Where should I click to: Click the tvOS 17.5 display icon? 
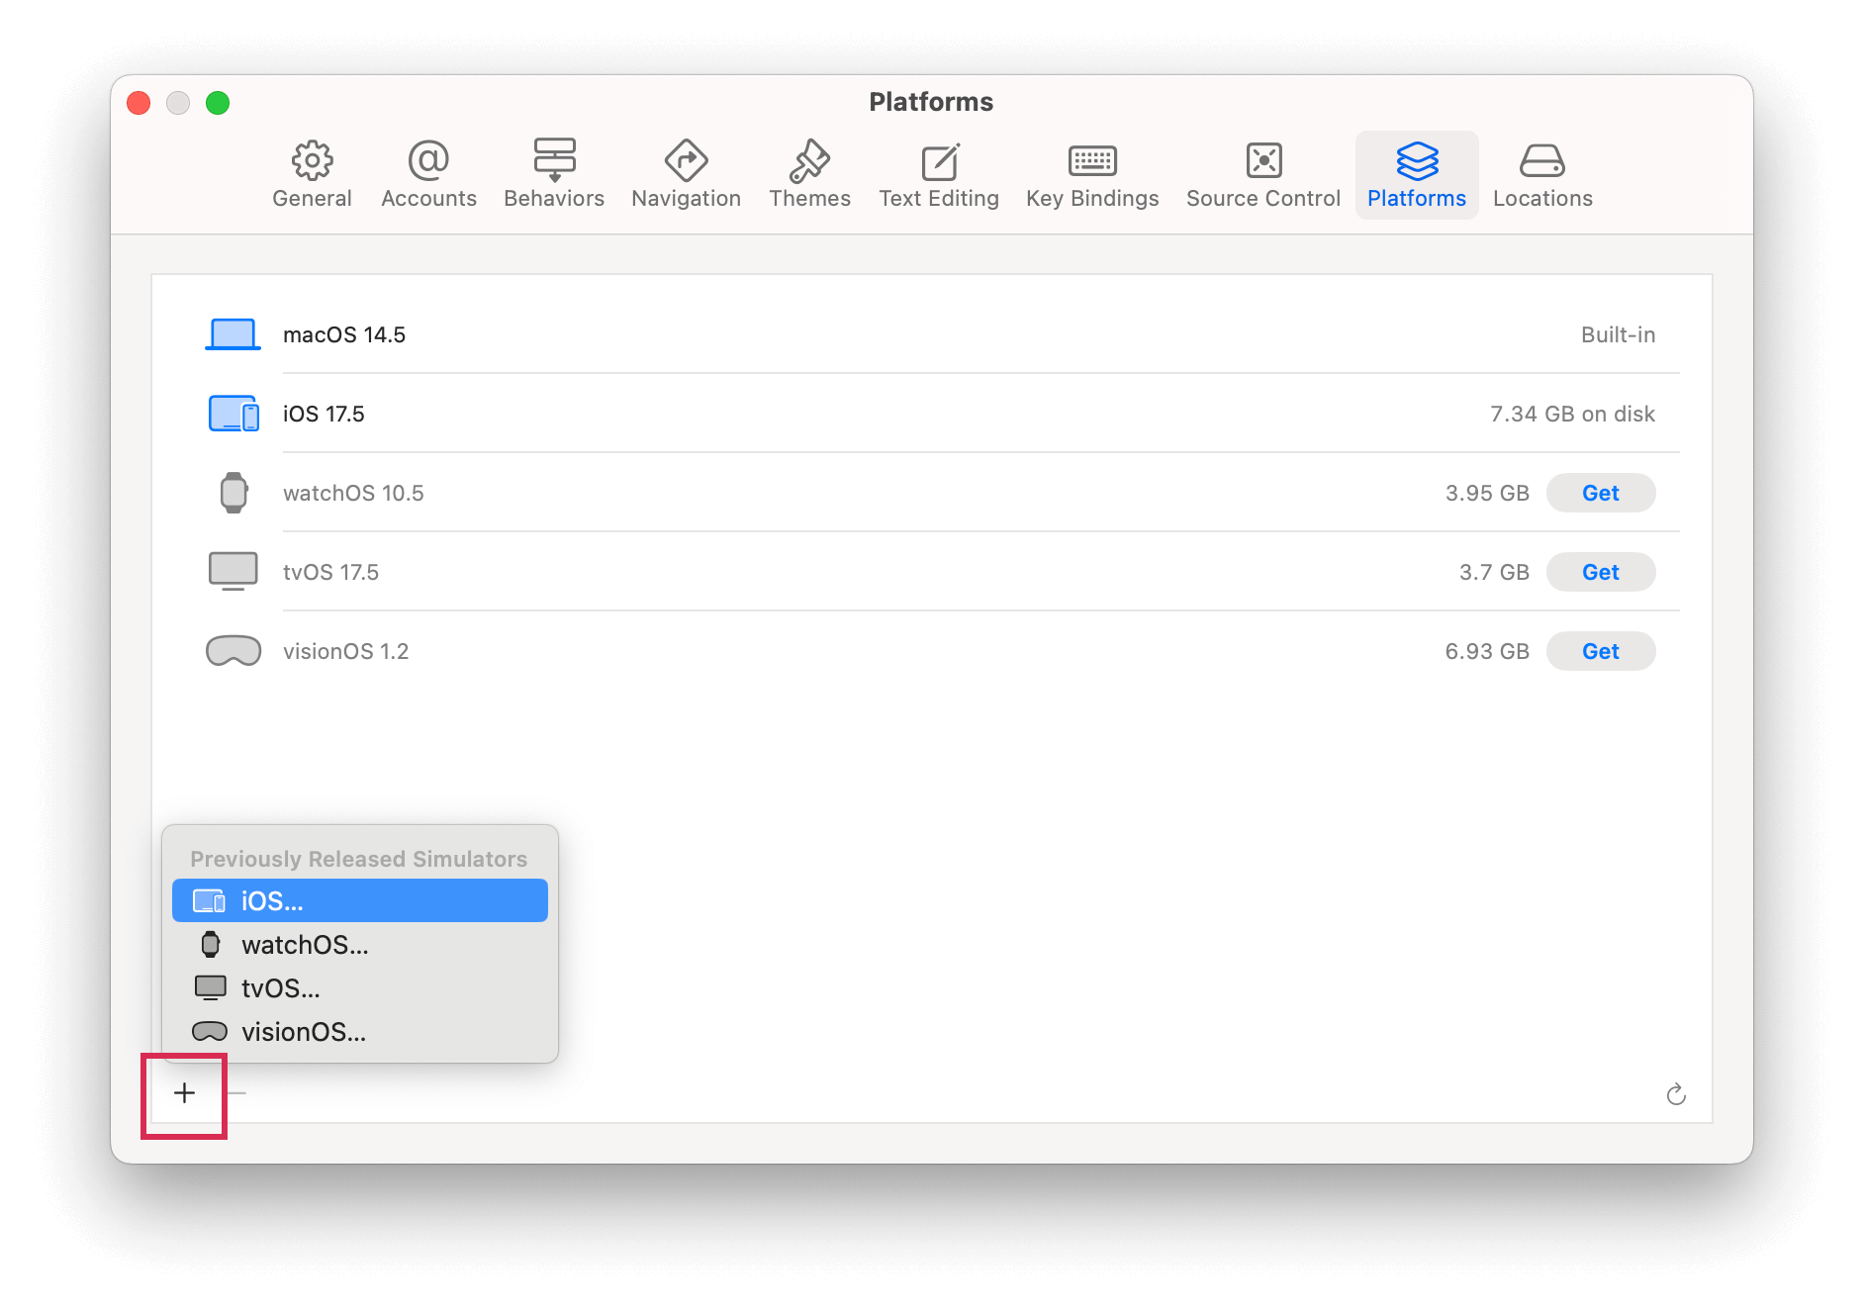[x=233, y=572]
